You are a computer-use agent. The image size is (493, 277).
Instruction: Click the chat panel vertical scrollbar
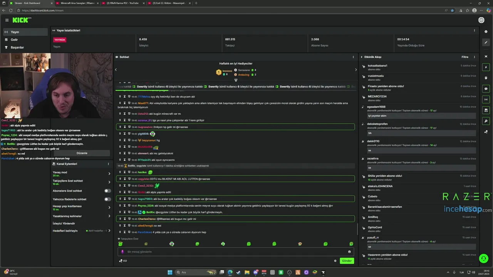(357, 229)
